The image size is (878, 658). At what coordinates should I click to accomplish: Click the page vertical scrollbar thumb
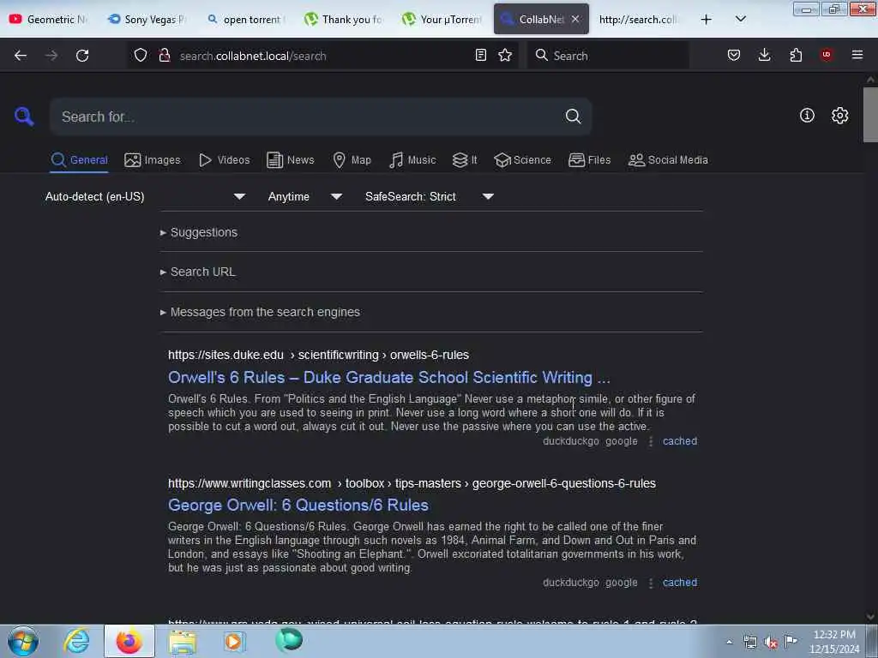870,115
